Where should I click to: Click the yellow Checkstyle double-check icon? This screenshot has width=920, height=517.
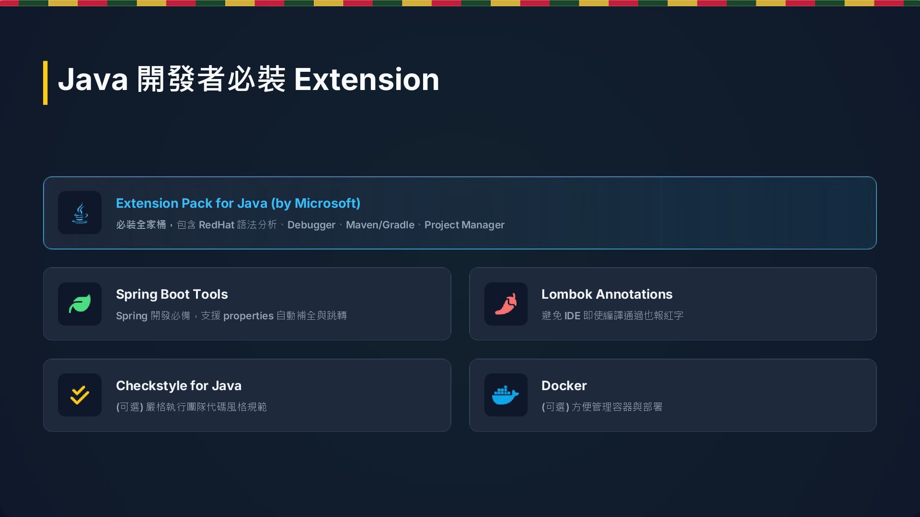point(80,395)
